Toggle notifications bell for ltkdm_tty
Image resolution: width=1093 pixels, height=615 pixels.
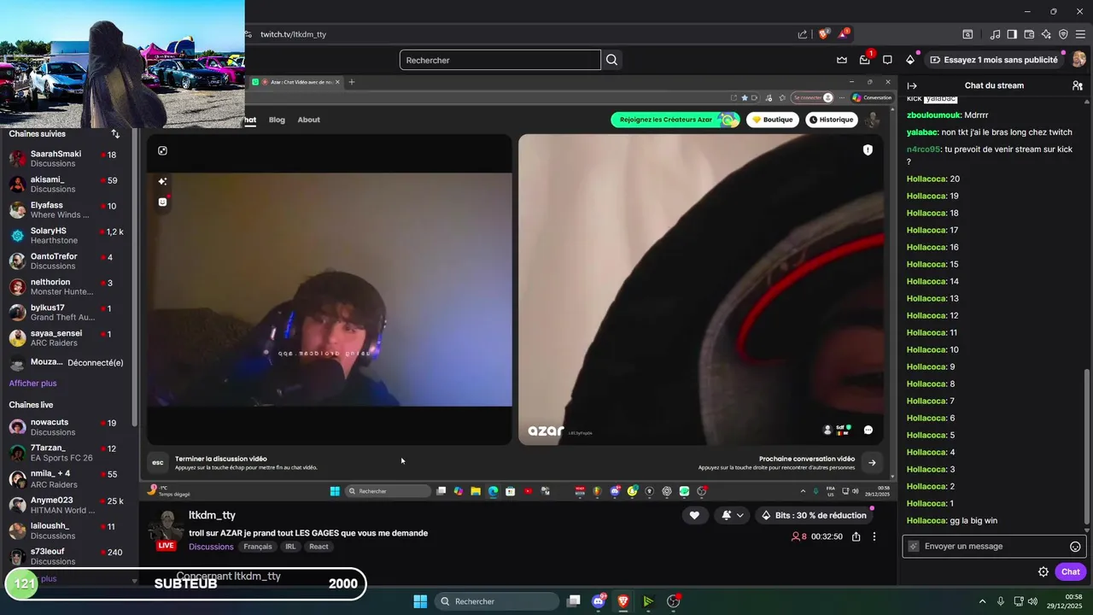727,515
